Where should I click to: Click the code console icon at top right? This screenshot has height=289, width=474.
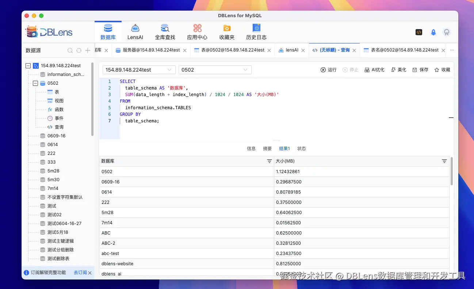[x=419, y=32]
